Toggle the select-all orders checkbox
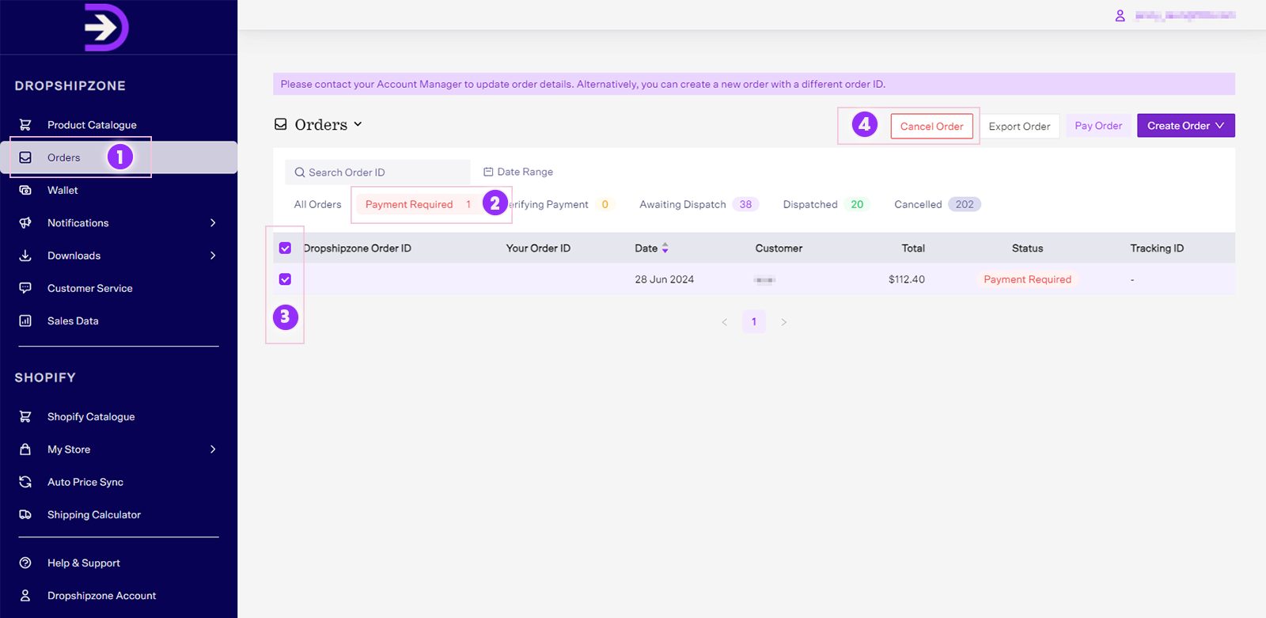This screenshot has width=1266, height=618. 286,248
